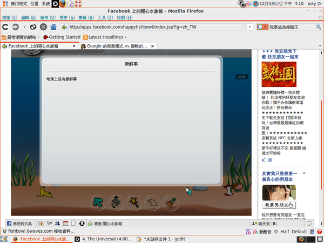Open 編輯 (E) menu
Viewport: 324px width, 243px height.
[x=29, y=18]
